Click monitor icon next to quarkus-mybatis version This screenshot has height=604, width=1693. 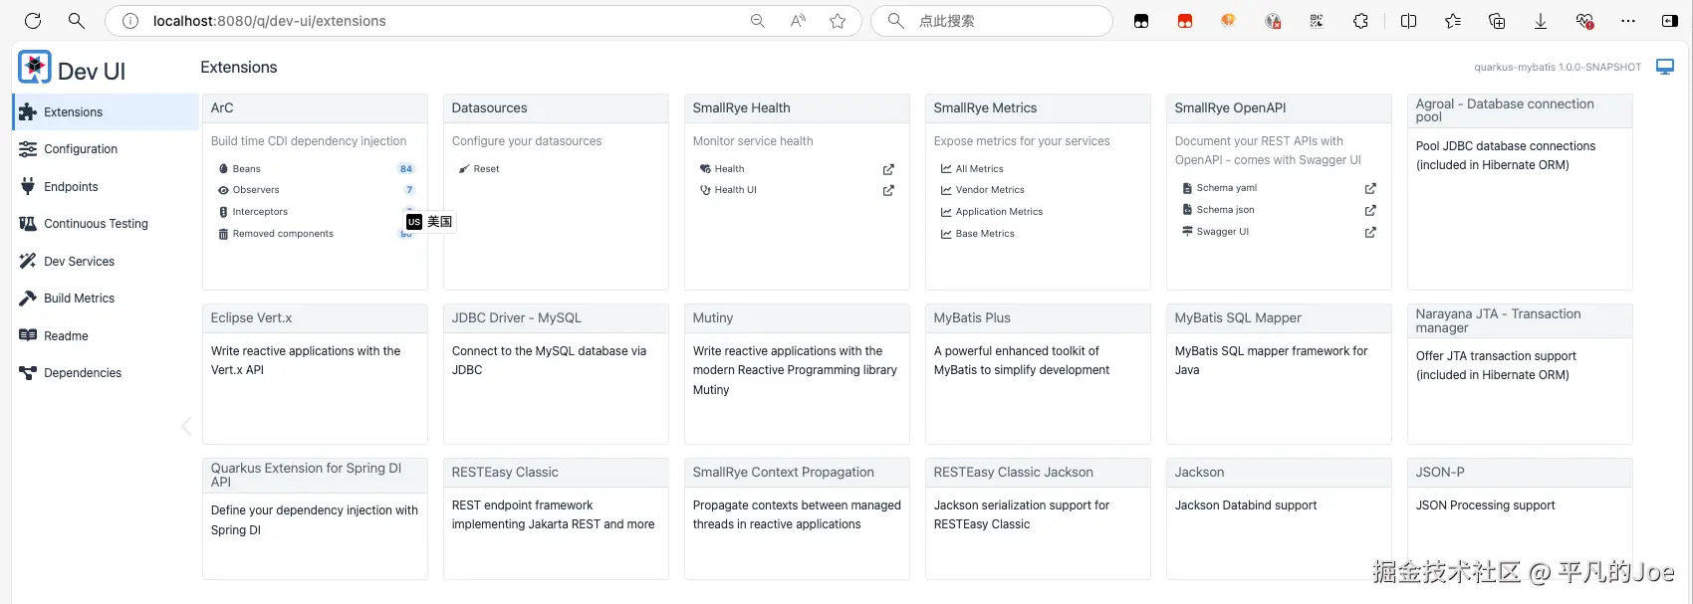point(1665,67)
